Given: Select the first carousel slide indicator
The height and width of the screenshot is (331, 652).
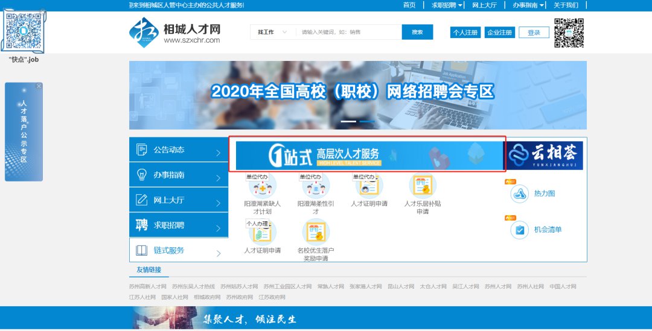Looking at the screenshot, I should 348,121.
